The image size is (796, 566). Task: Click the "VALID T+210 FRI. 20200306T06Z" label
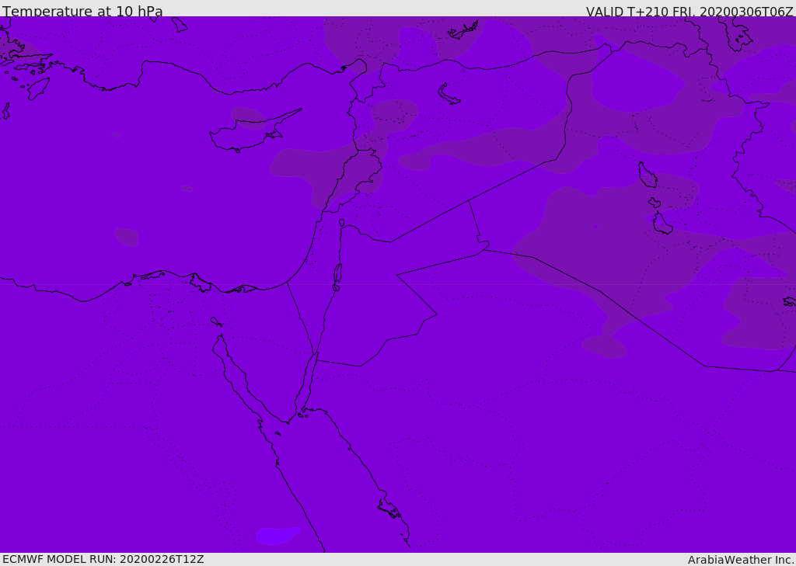pyautogui.click(x=689, y=11)
